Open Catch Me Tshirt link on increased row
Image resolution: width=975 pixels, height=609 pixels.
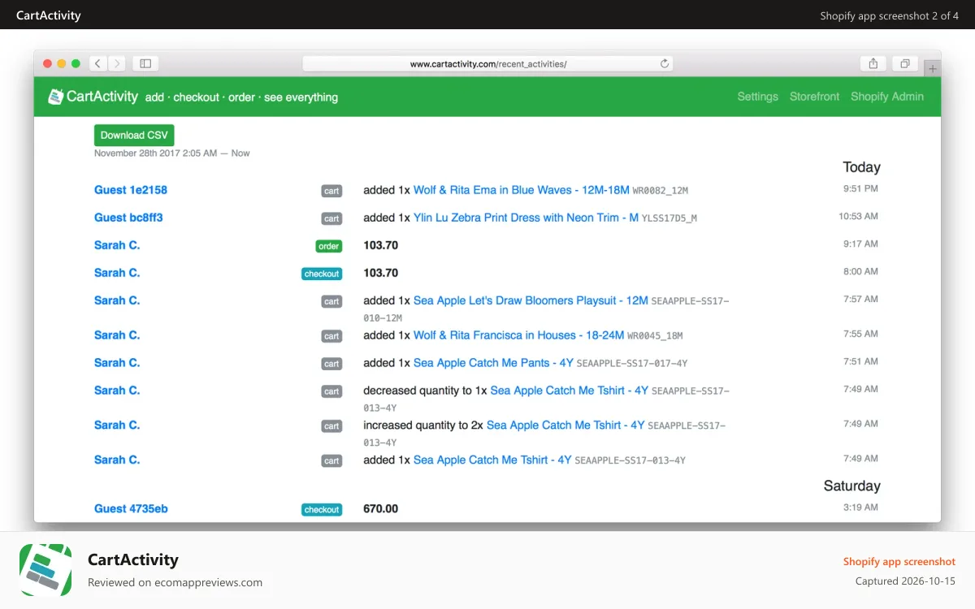point(565,425)
